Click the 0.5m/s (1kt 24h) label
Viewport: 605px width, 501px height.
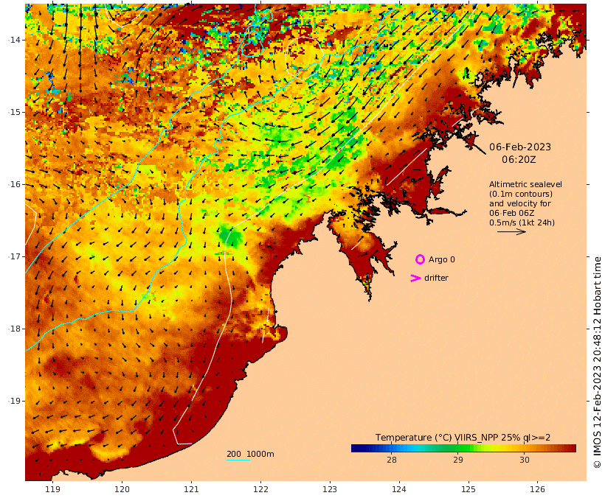pos(522,223)
